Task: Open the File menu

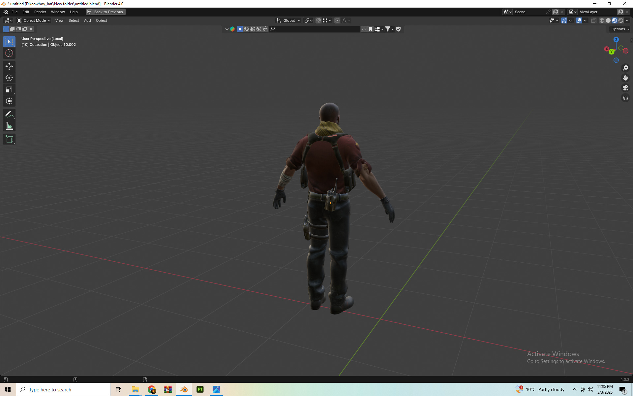Action: (x=15, y=12)
